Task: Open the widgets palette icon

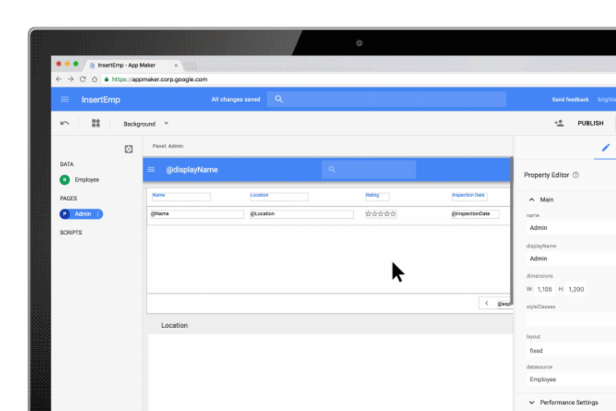Action: point(96,123)
